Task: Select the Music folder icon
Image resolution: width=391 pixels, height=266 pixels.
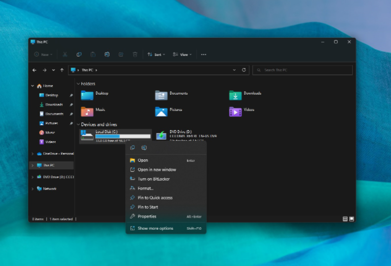Action: (87, 112)
